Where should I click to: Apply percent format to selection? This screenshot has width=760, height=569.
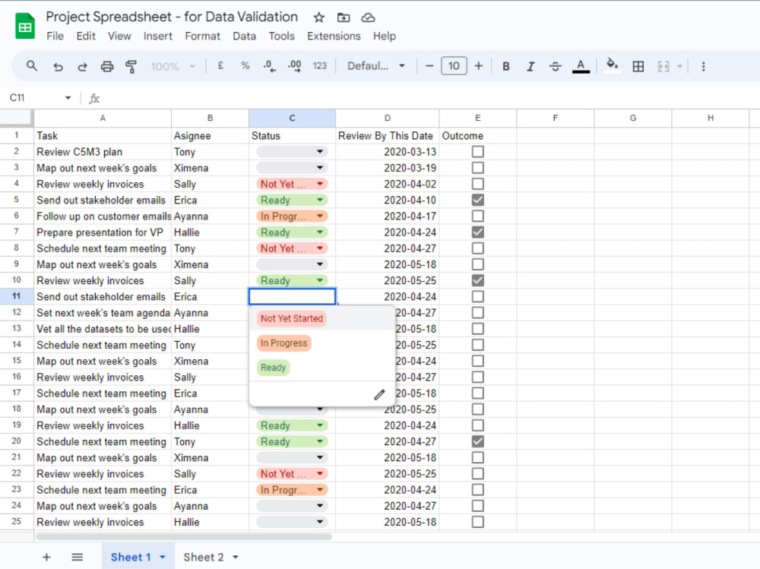245,66
